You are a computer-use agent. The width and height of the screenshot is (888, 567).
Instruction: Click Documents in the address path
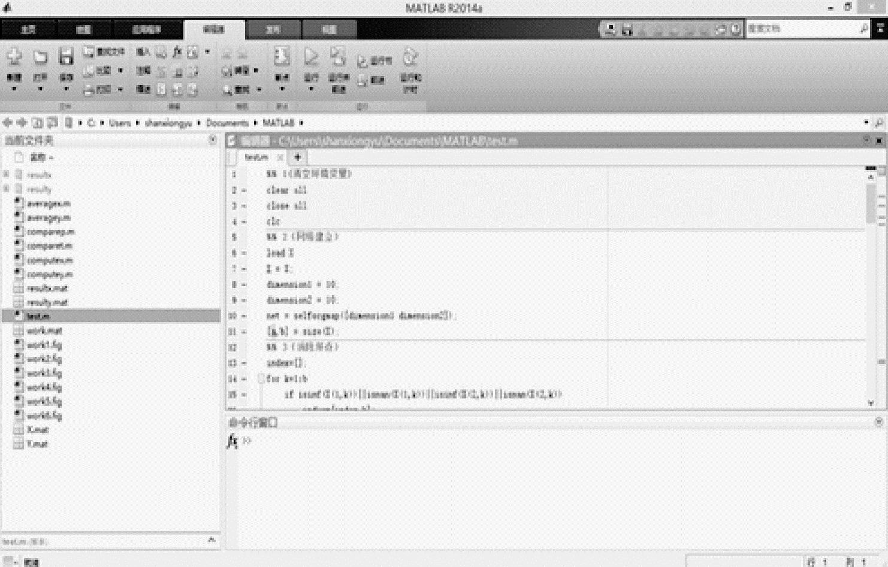coord(227,123)
